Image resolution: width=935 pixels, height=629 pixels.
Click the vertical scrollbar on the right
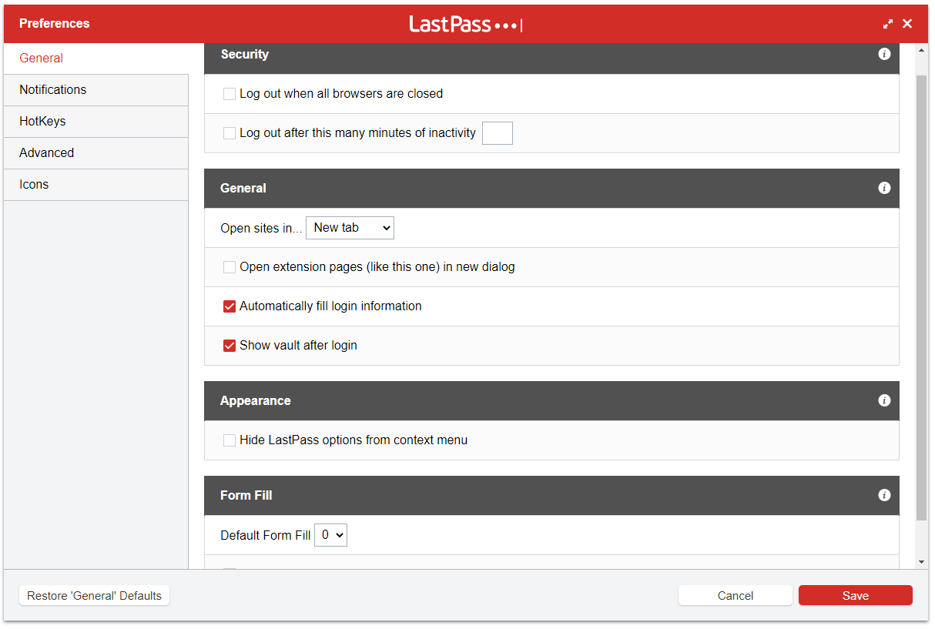click(922, 308)
